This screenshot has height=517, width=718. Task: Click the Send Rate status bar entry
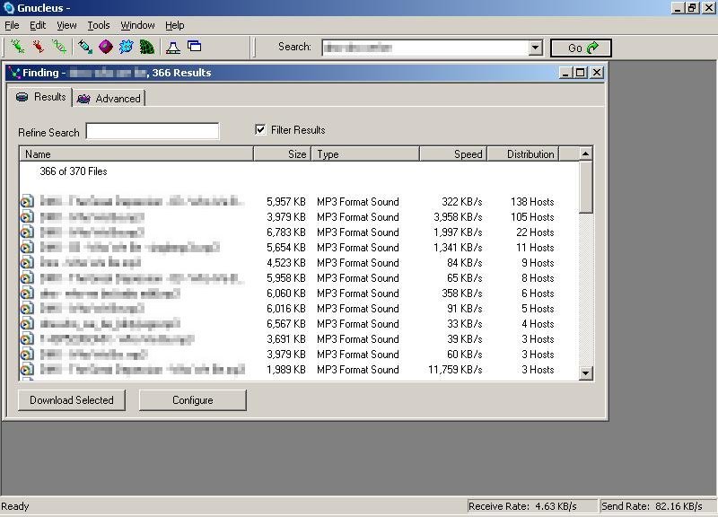[658, 506]
